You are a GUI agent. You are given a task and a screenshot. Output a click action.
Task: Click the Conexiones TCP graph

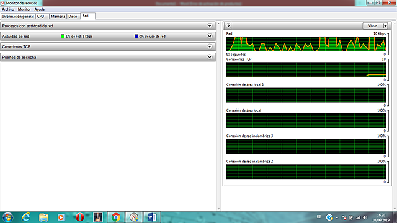[306, 69]
